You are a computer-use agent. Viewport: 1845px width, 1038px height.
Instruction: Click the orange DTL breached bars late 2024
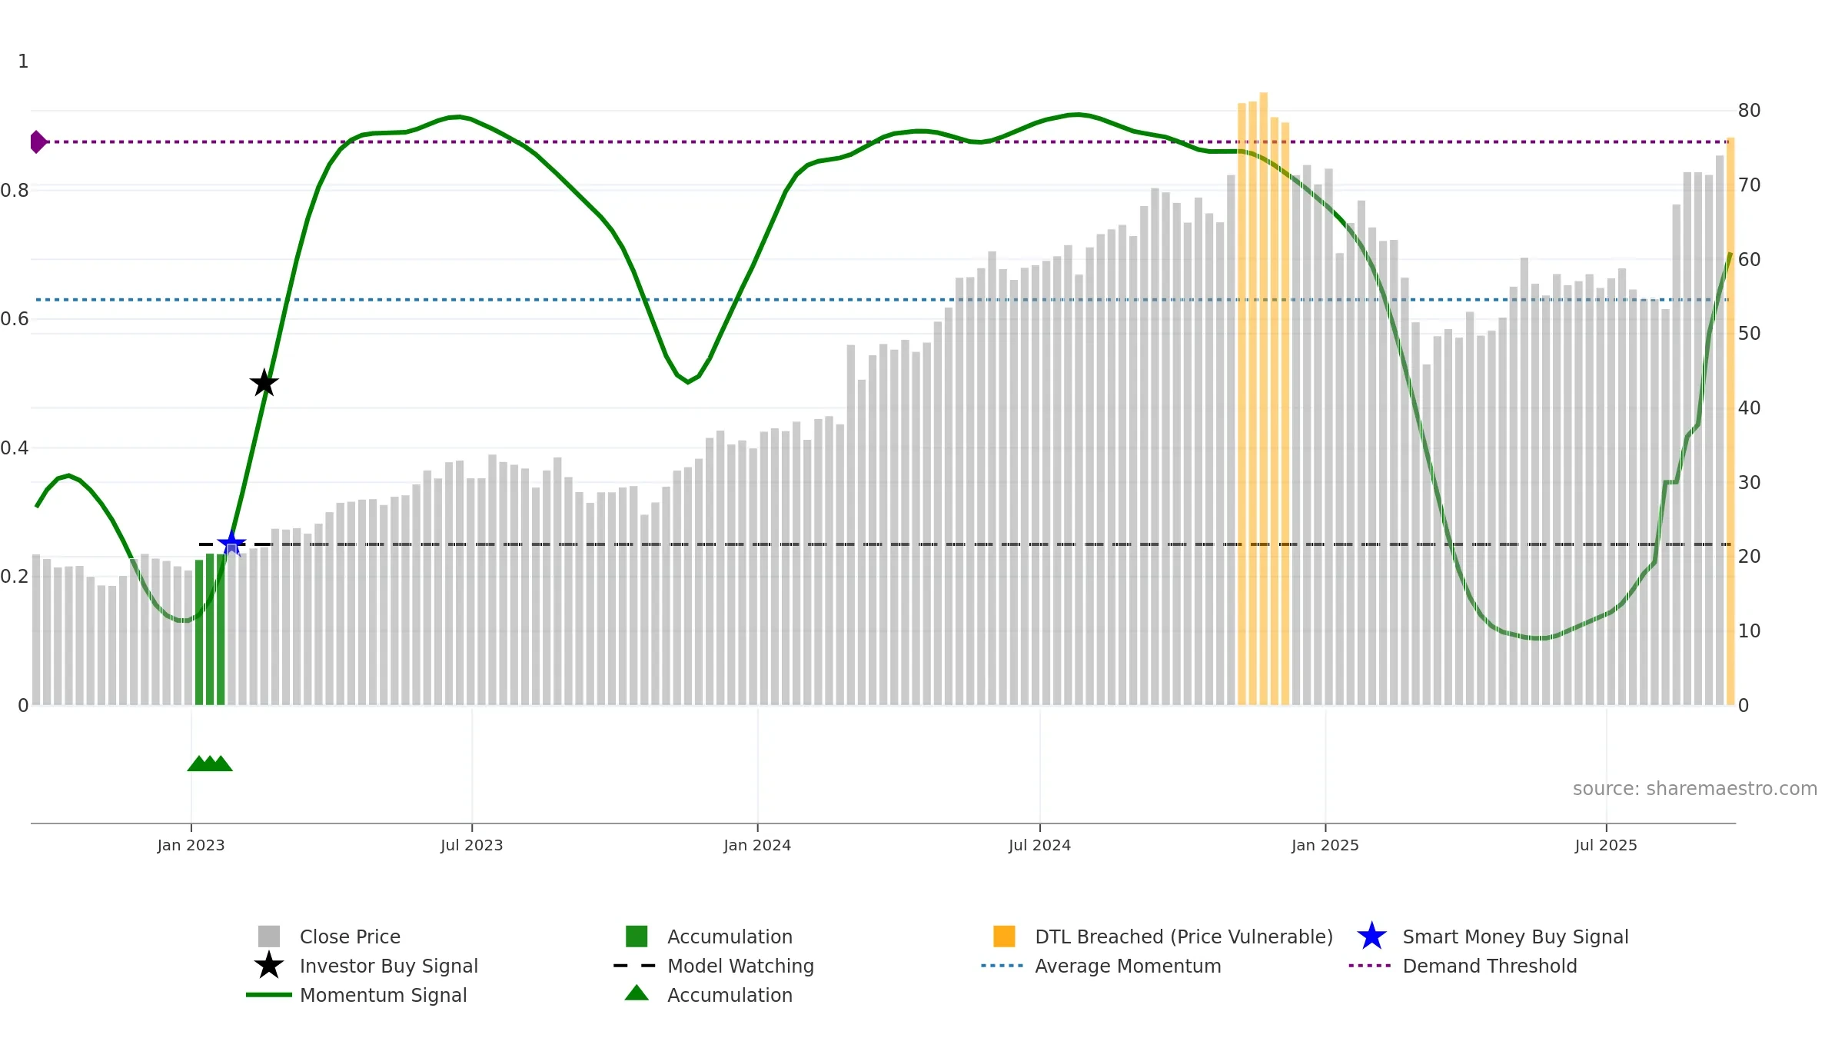pos(1263,400)
